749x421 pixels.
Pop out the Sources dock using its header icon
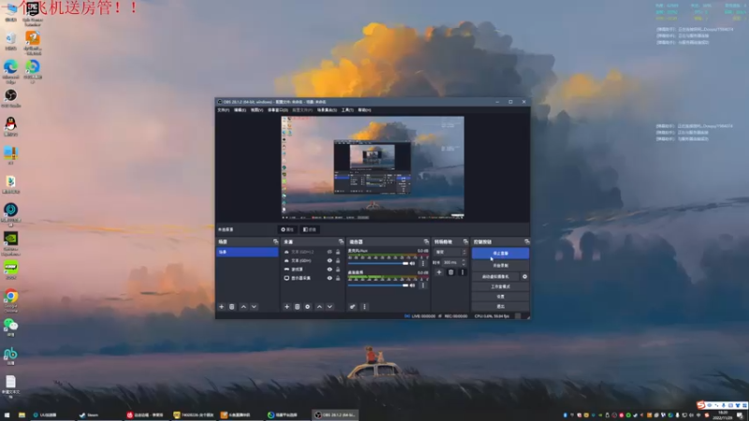[341, 241]
